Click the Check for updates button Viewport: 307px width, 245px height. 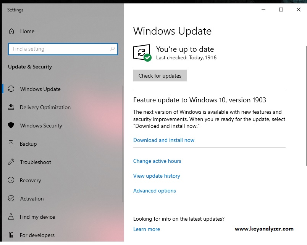160,75
